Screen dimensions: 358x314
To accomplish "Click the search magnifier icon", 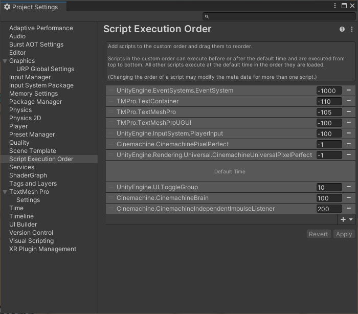I will pos(207,16).
